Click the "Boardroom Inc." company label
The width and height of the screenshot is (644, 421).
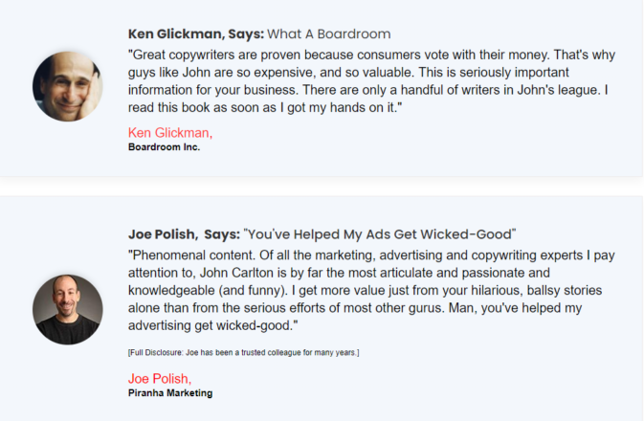(164, 147)
